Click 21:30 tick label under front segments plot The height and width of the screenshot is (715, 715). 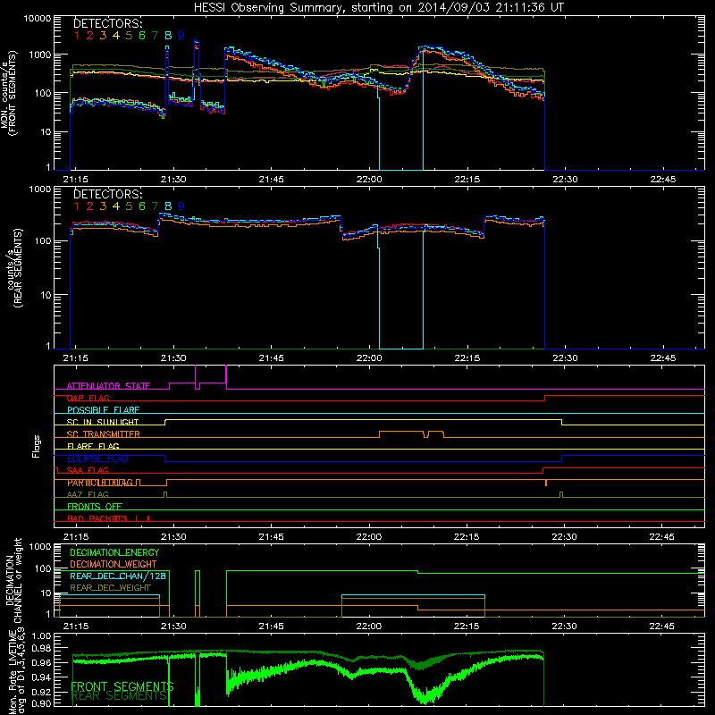point(173,180)
